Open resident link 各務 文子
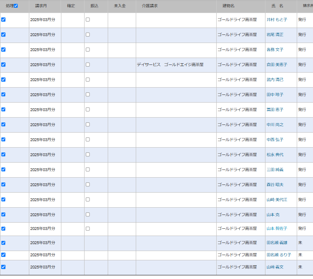313x279 pixels. [275, 49]
